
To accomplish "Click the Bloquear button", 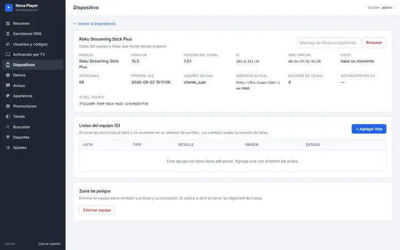I will click(x=374, y=43).
